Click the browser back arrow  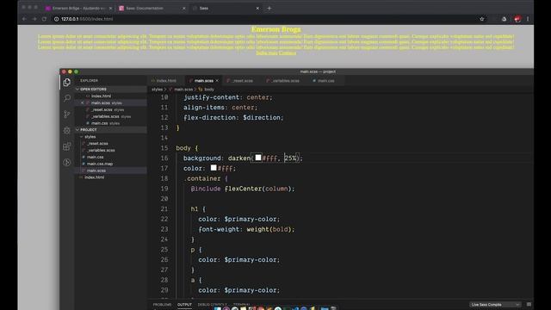(x=24, y=19)
